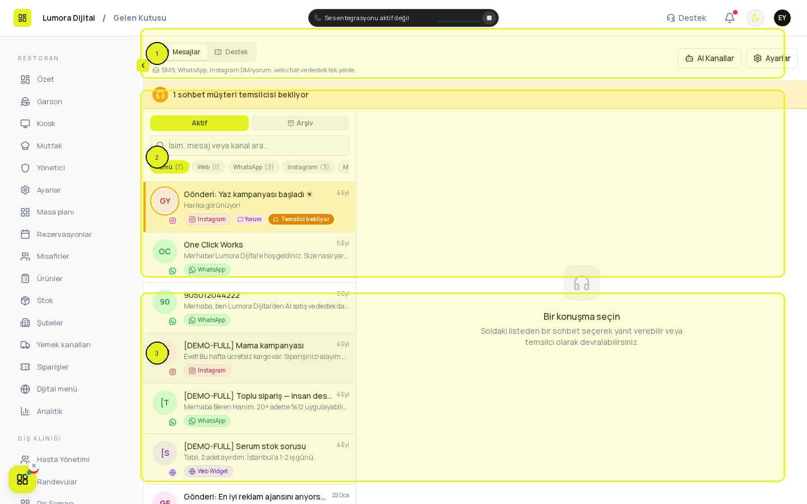This screenshot has width=807, height=504.
Task: Open the AI Kanallar button
Action: (709, 58)
